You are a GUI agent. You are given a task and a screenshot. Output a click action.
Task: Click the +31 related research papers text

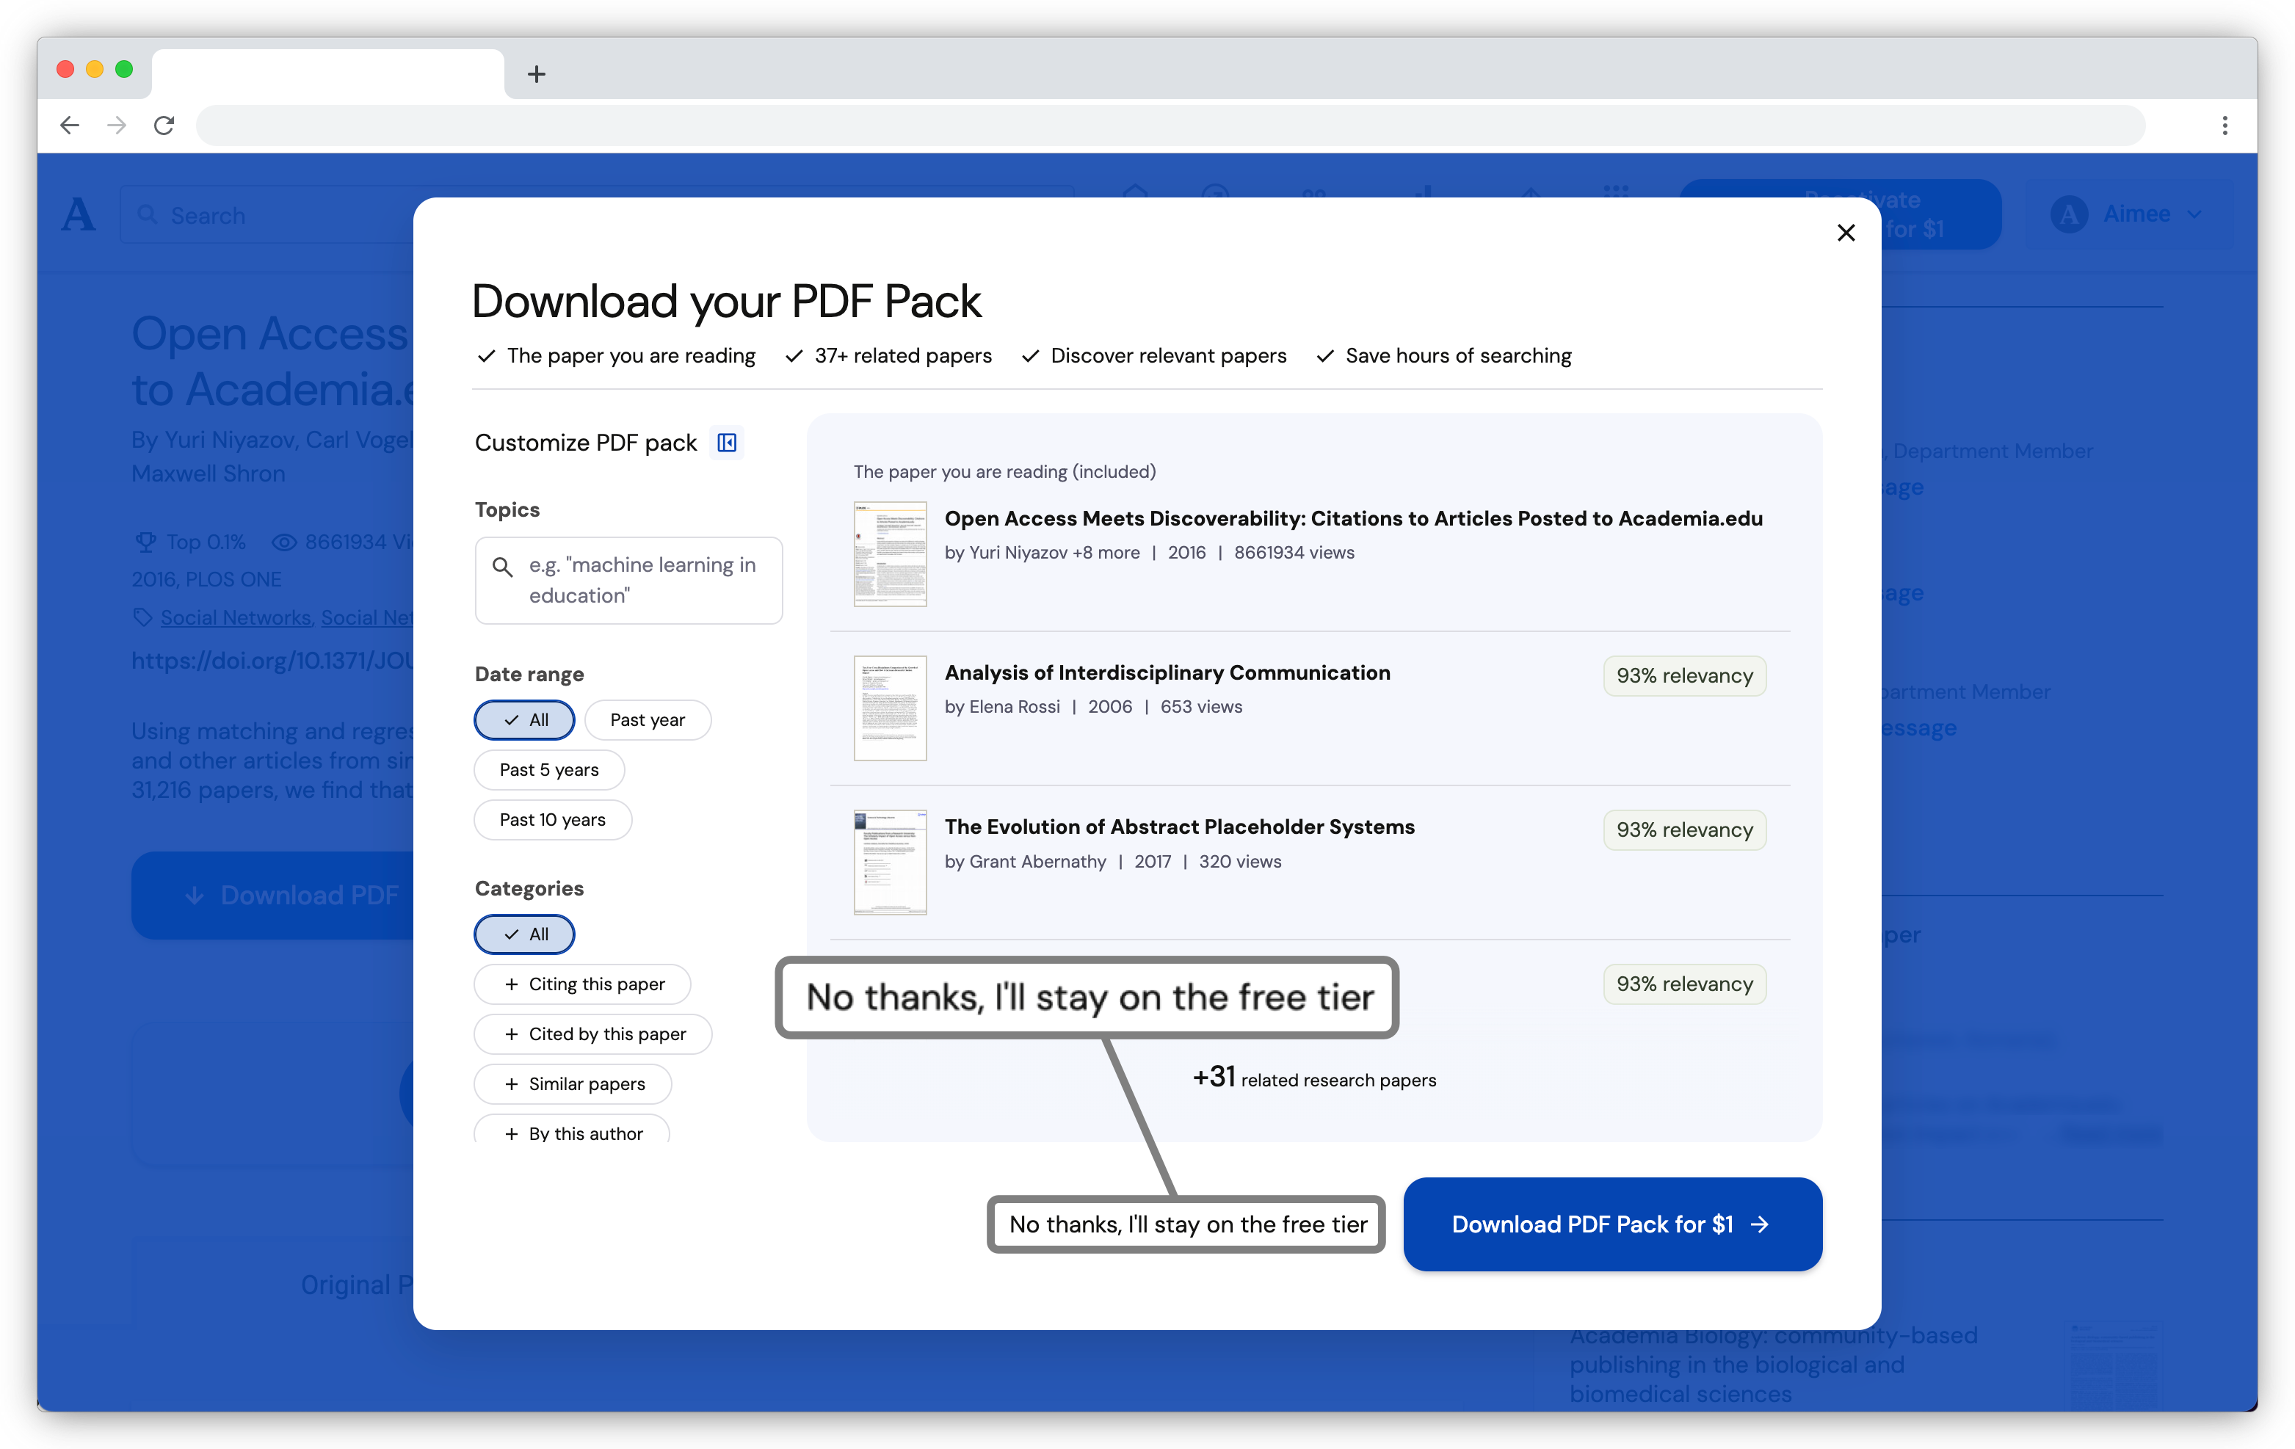[1314, 1078]
